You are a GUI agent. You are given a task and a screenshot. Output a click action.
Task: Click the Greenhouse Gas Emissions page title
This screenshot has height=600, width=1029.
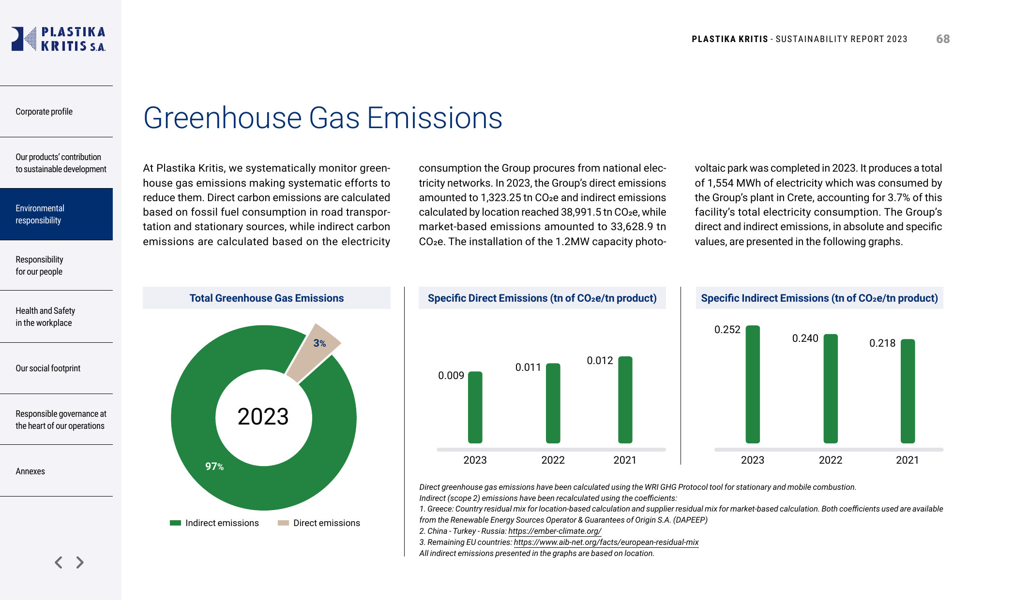tap(323, 117)
